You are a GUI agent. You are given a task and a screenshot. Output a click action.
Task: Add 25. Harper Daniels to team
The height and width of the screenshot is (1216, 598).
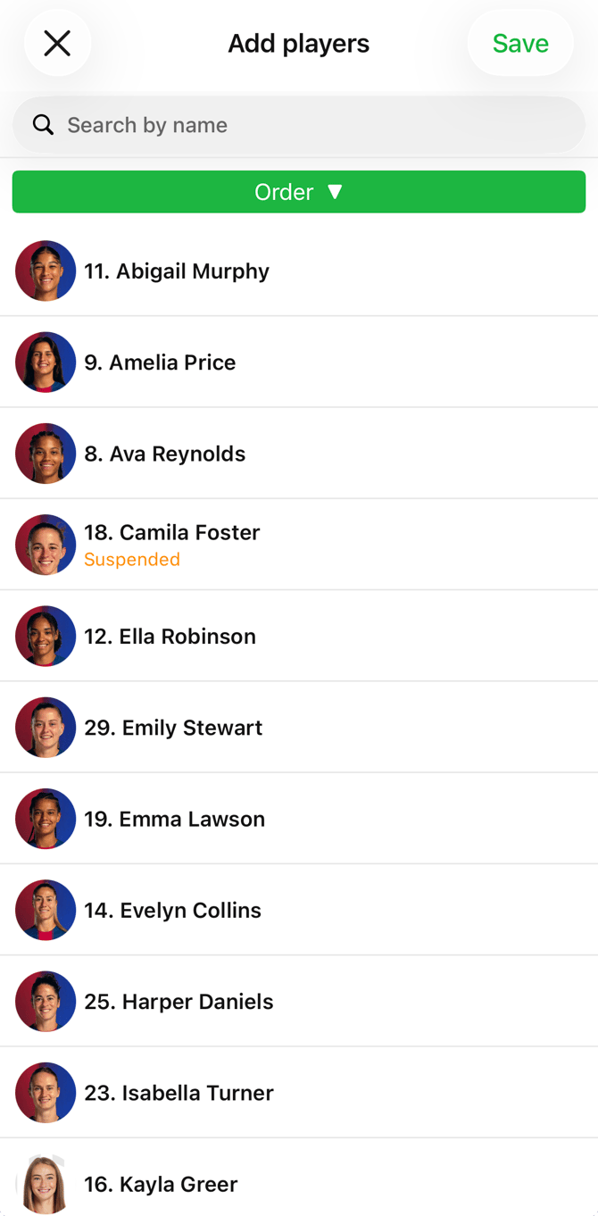pos(299,1001)
